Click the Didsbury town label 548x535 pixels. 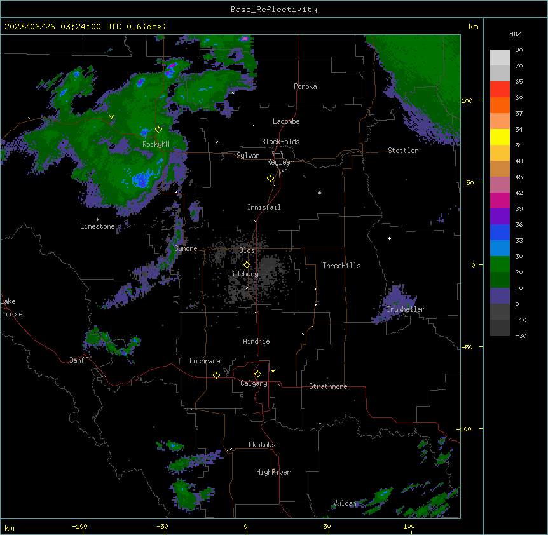[x=243, y=274]
